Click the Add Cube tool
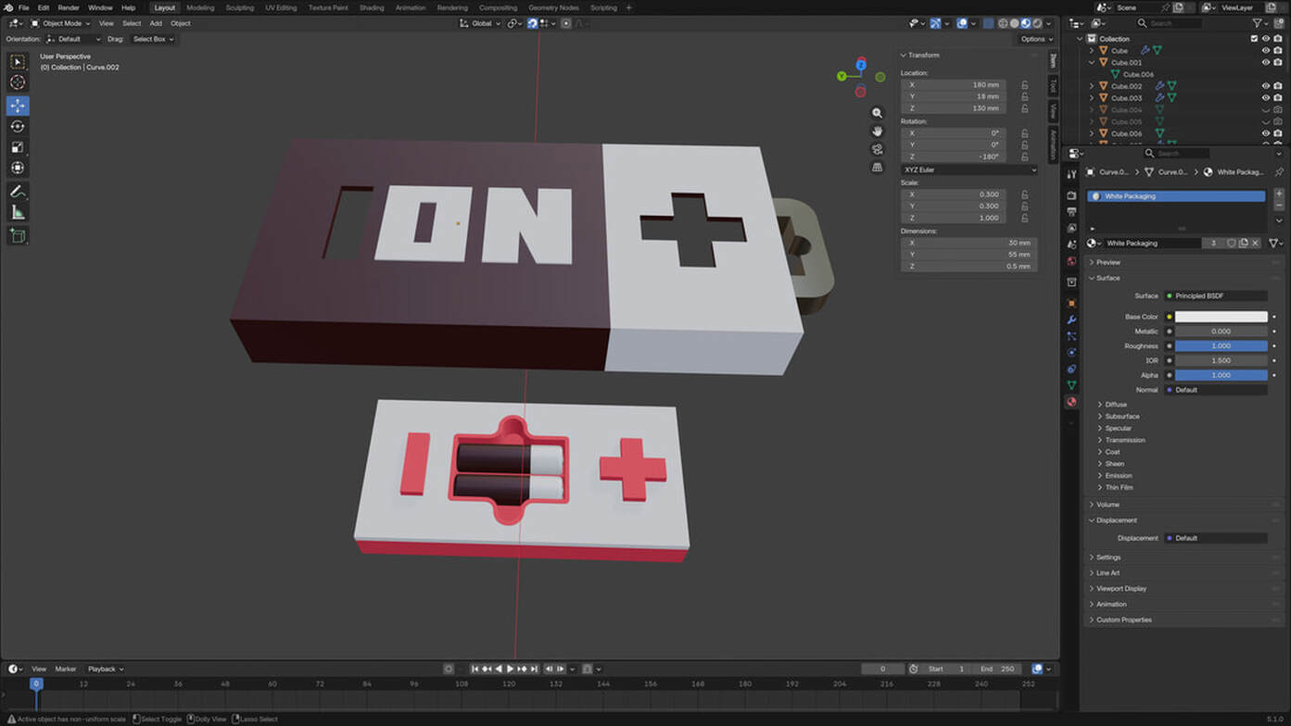 click(x=18, y=236)
